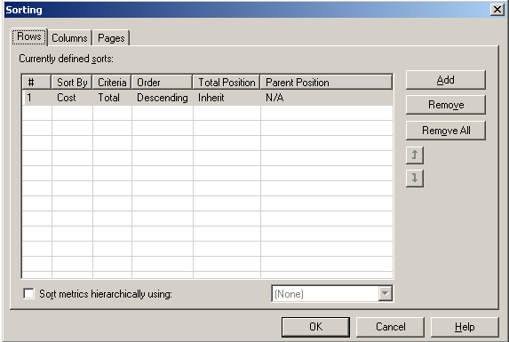This screenshot has height=342, width=509.
Task: Click the # column header
Action: pyautogui.click(x=36, y=82)
